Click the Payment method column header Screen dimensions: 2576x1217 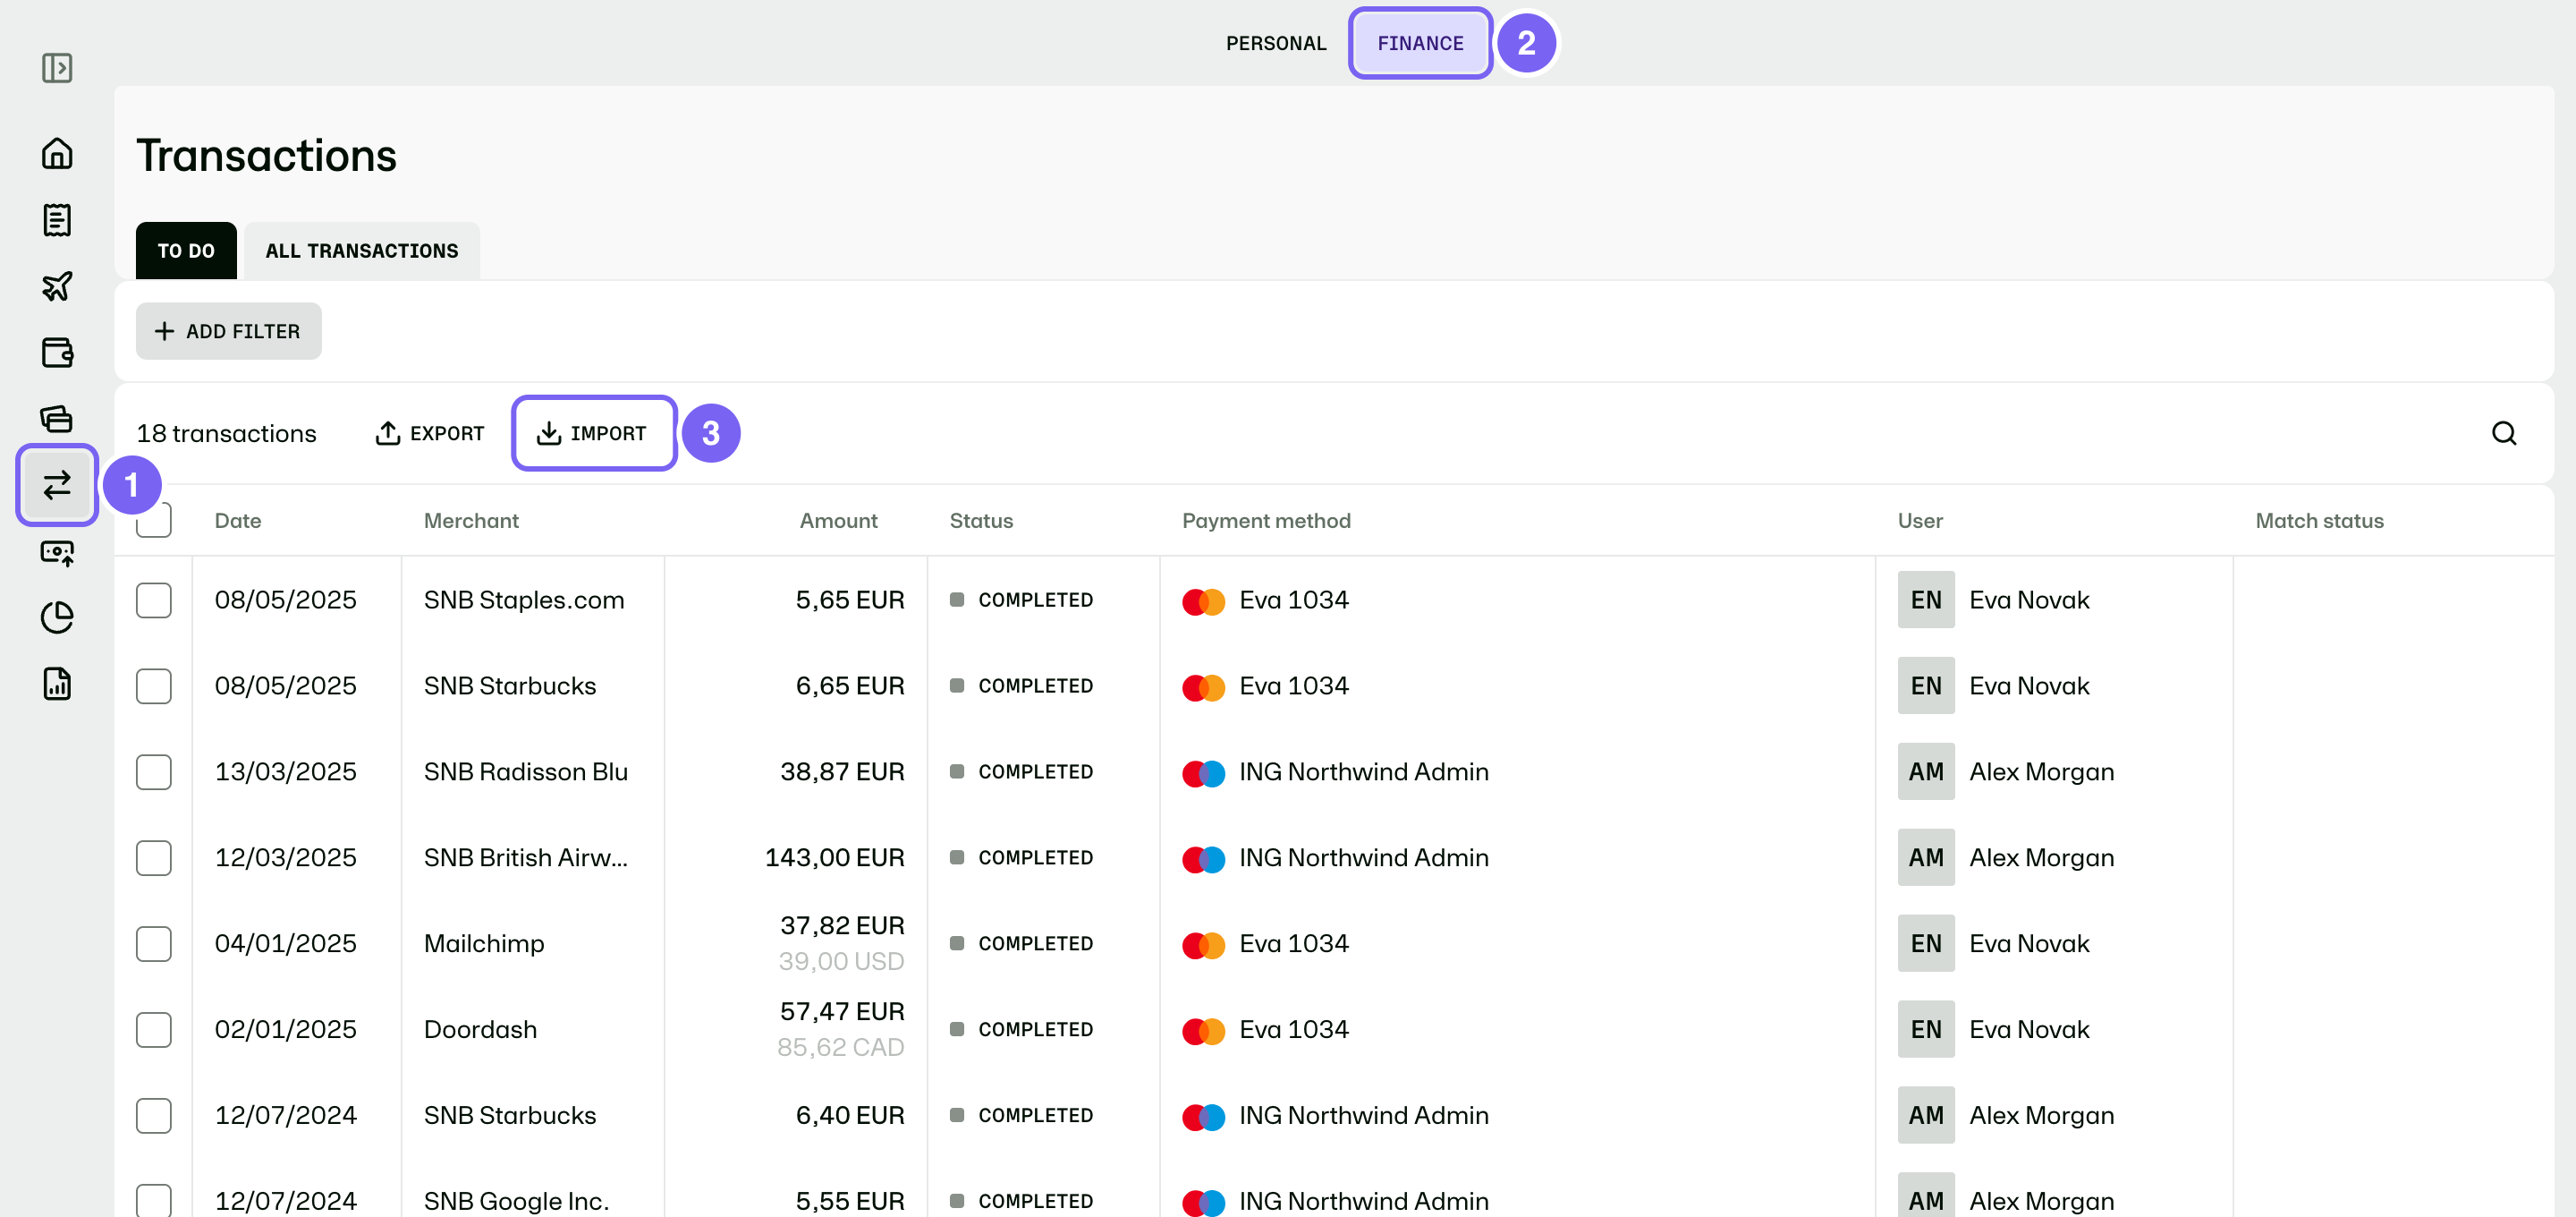tap(1266, 521)
